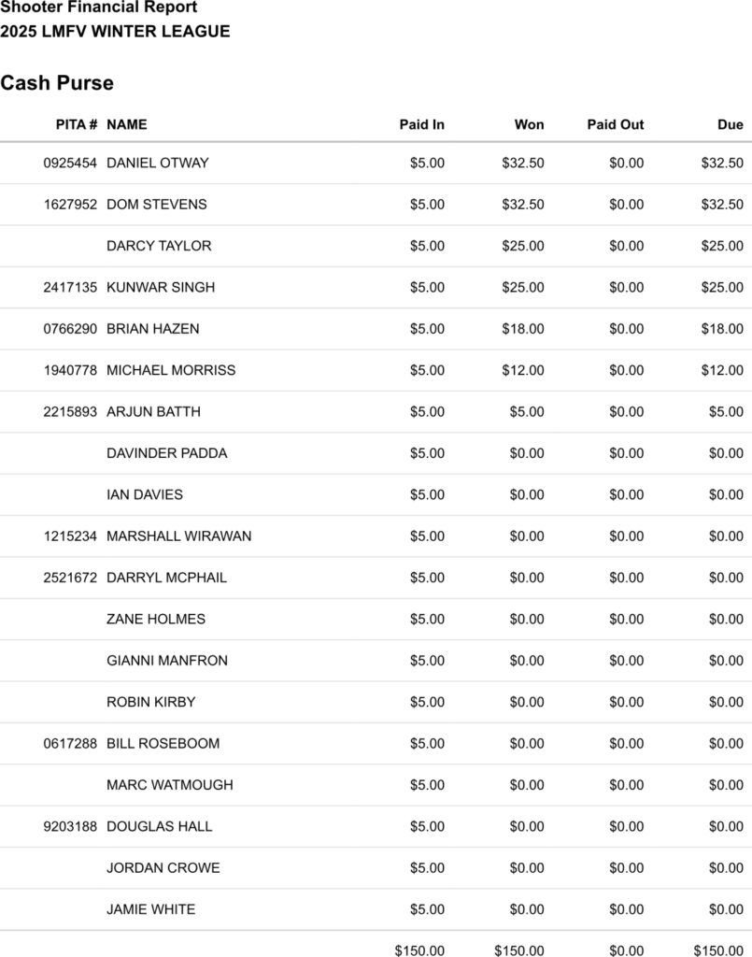Select the GIANNI MANFRON name cell
This screenshot has width=752, height=957.
point(167,661)
